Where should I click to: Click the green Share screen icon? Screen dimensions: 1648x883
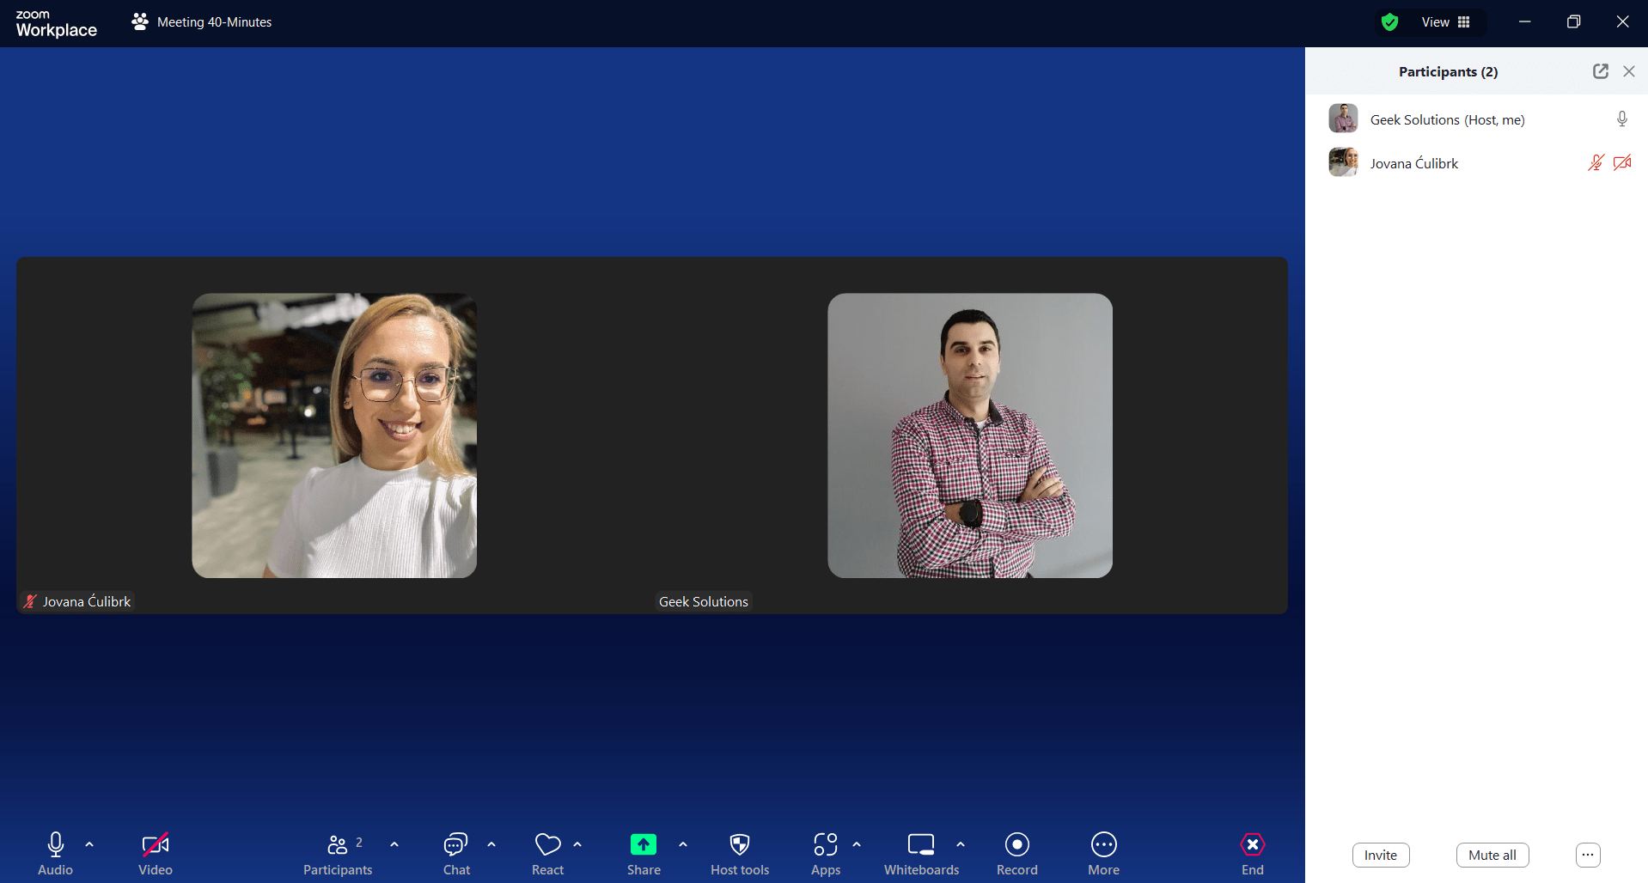(x=643, y=845)
